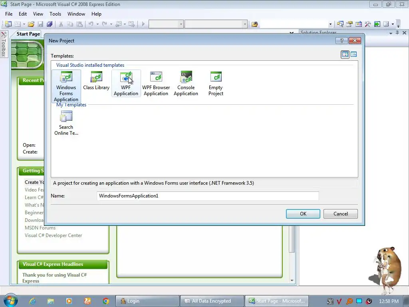Open the Tools menu
409x307 pixels.
(55, 14)
